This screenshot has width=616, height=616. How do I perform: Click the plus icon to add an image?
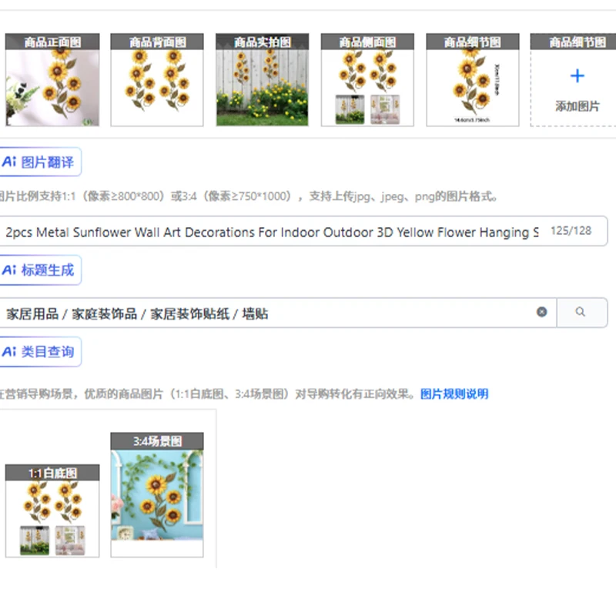coord(577,75)
